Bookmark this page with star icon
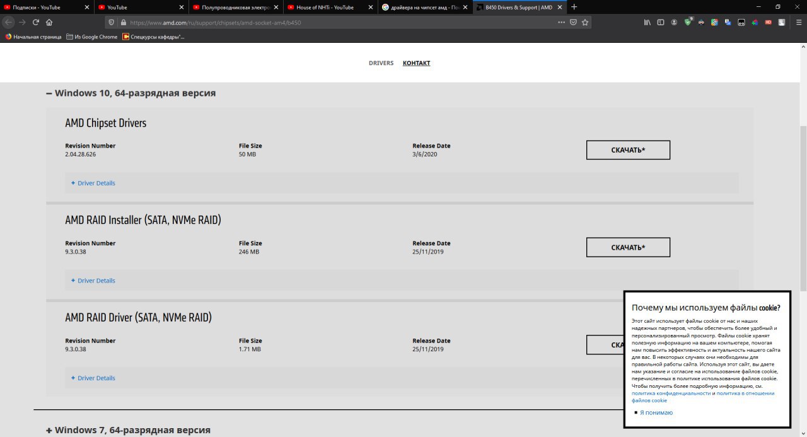The image size is (807, 437). pos(585,21)
